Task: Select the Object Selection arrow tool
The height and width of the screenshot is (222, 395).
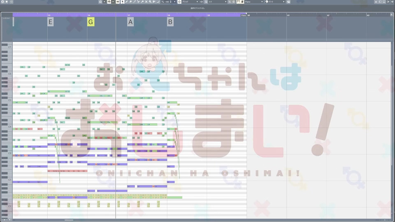Action: [x=123, y=2]
